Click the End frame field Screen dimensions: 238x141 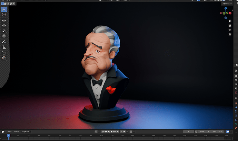[x=218, y=132]
